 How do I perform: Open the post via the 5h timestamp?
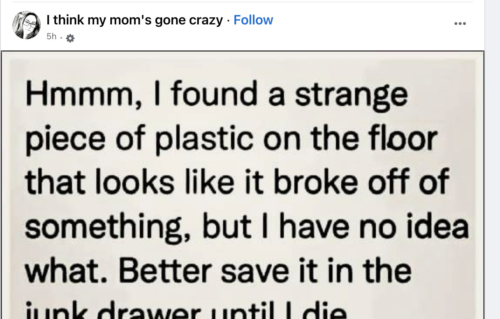(x=51, y=36)
